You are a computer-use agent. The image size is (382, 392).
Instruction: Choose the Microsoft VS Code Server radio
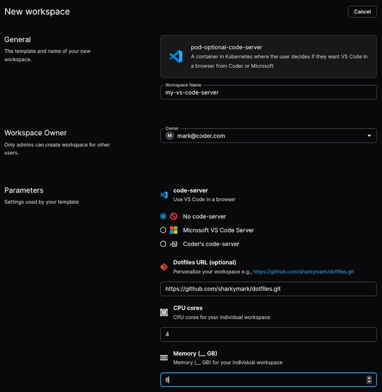coord(163,230)
